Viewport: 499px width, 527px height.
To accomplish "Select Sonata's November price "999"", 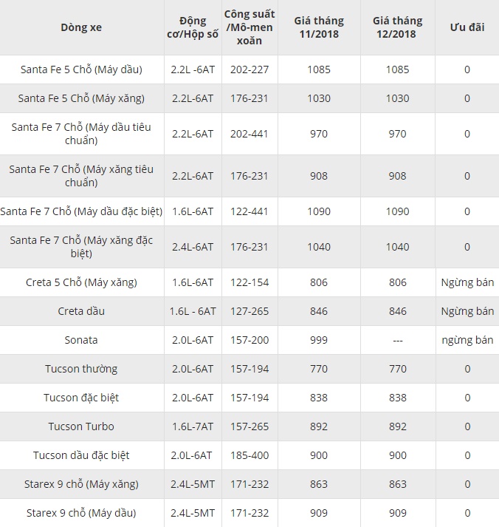I will (x=319, y=340).
